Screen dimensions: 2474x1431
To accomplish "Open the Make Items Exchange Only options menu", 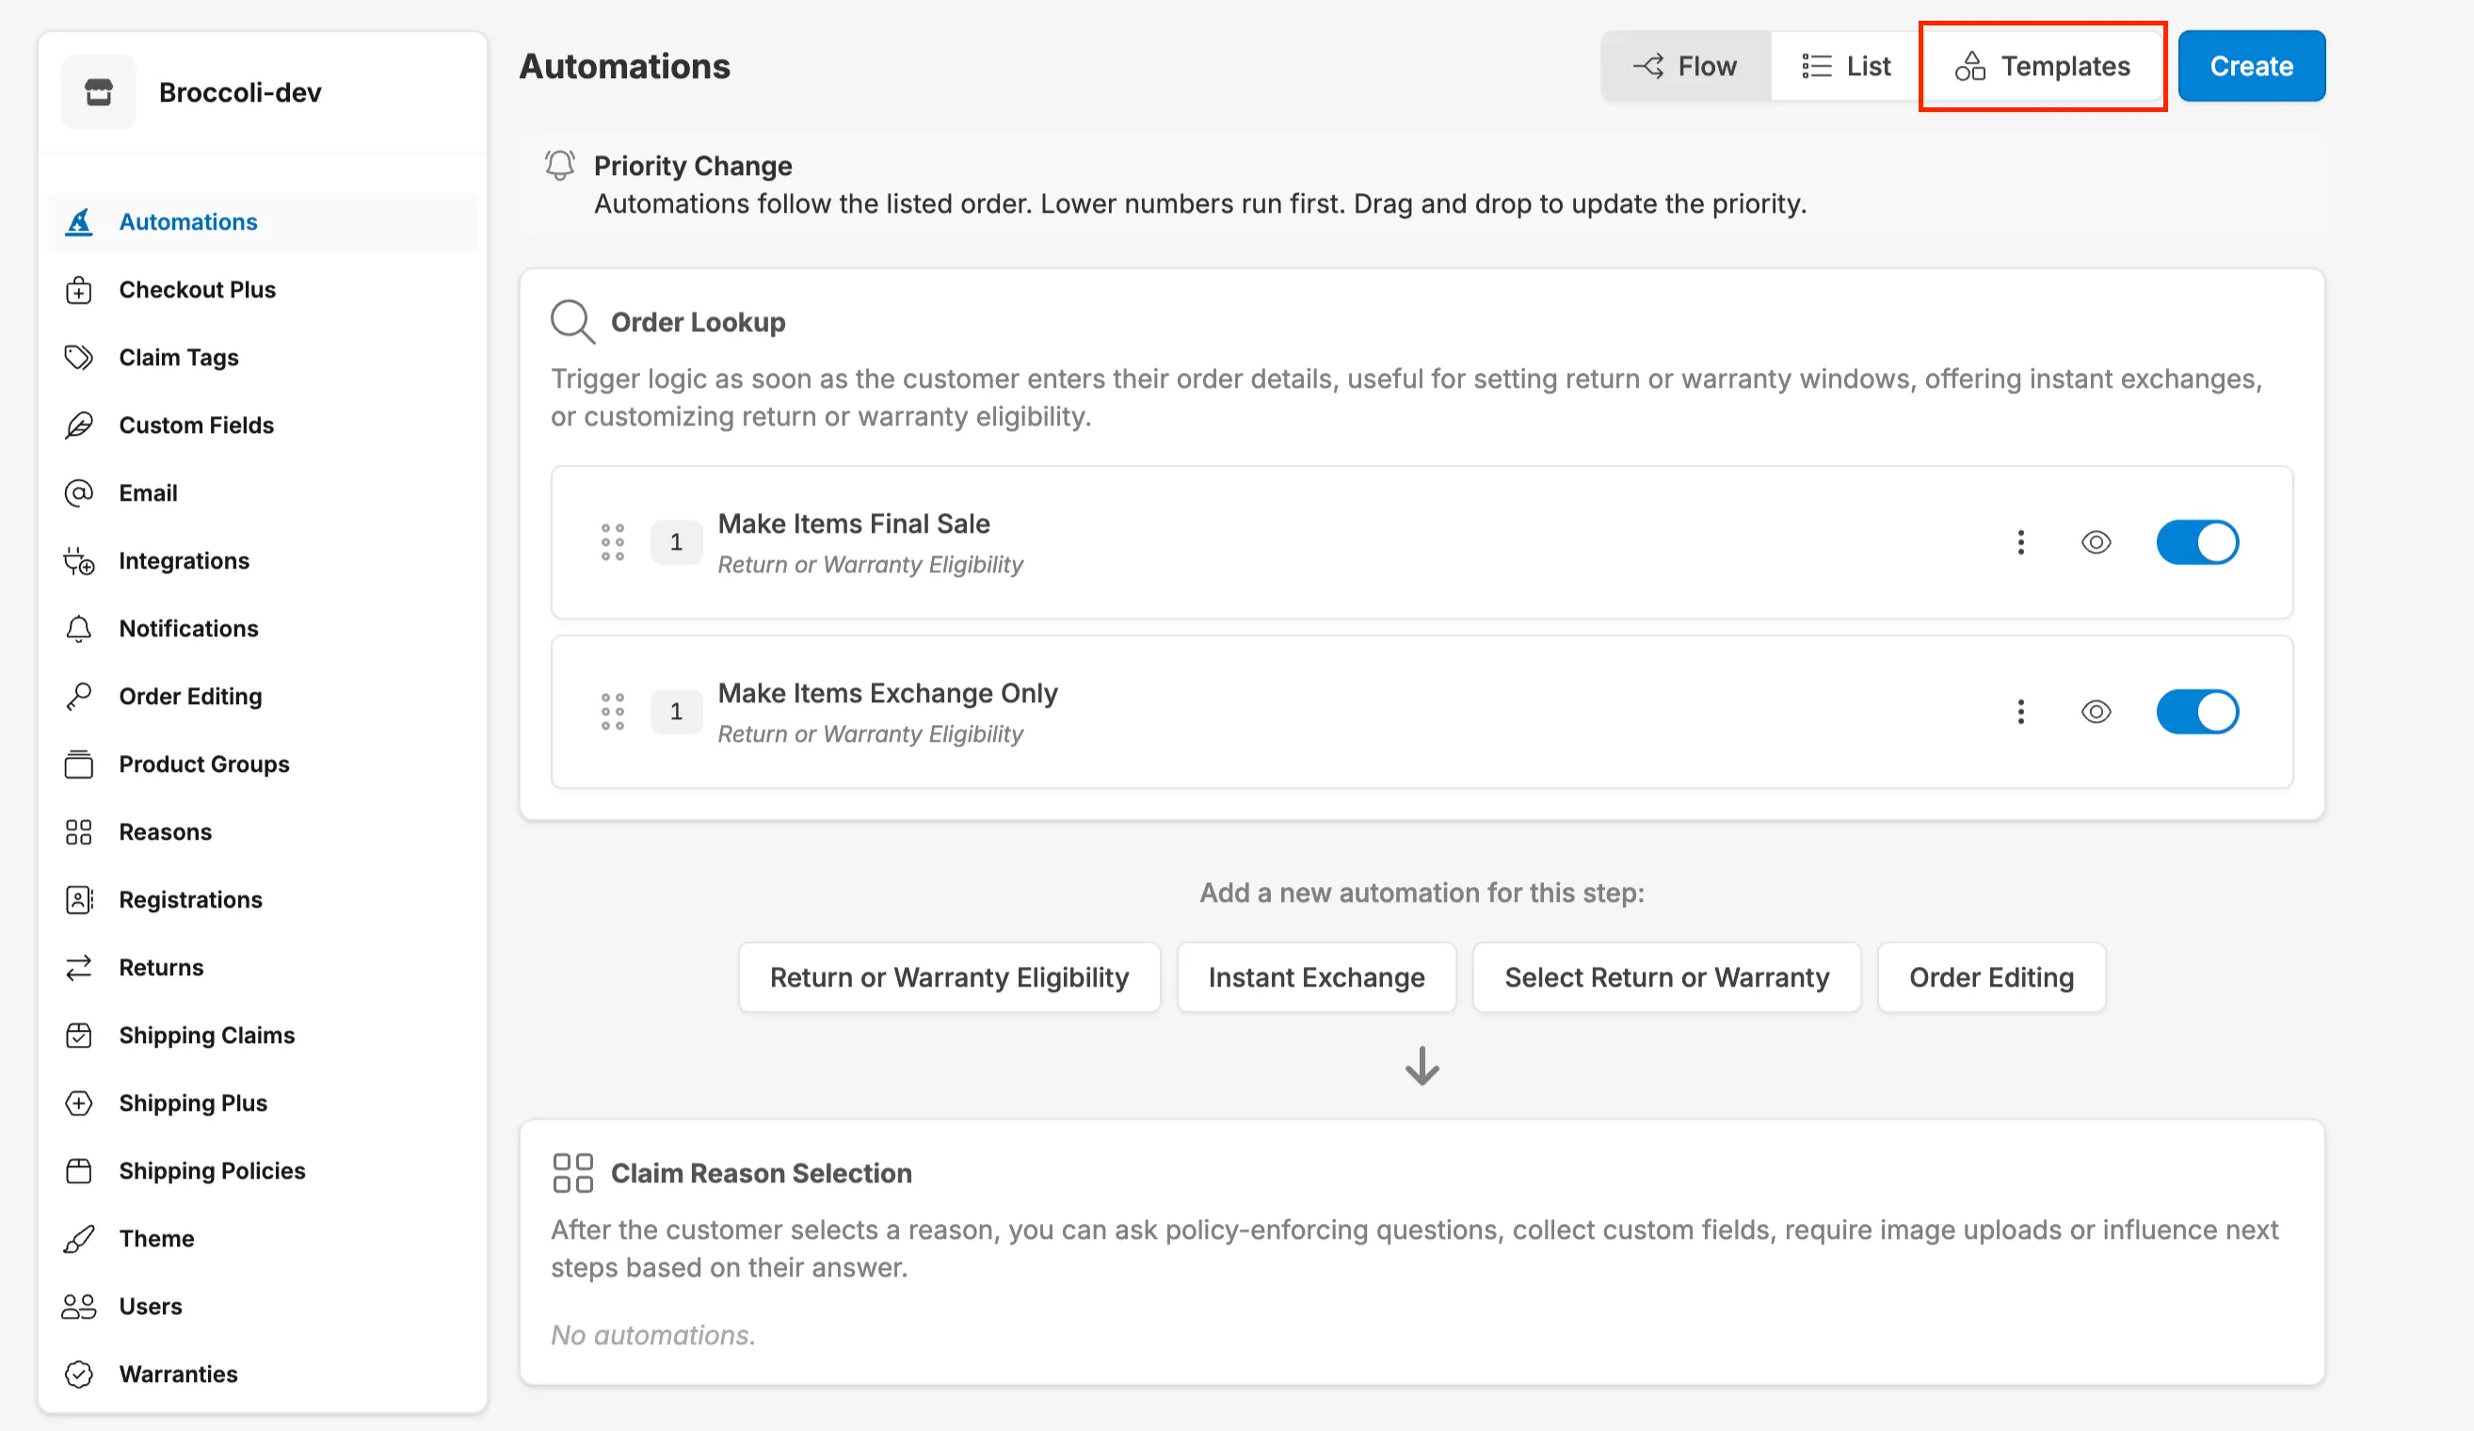I will click(2020, 712).
